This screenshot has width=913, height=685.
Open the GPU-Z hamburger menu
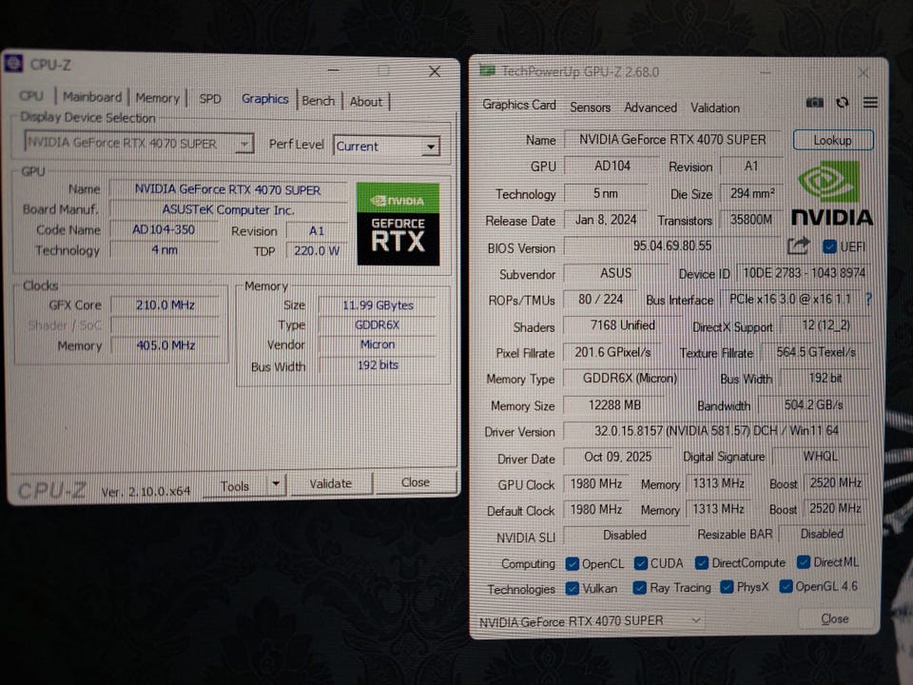point(870,103)
